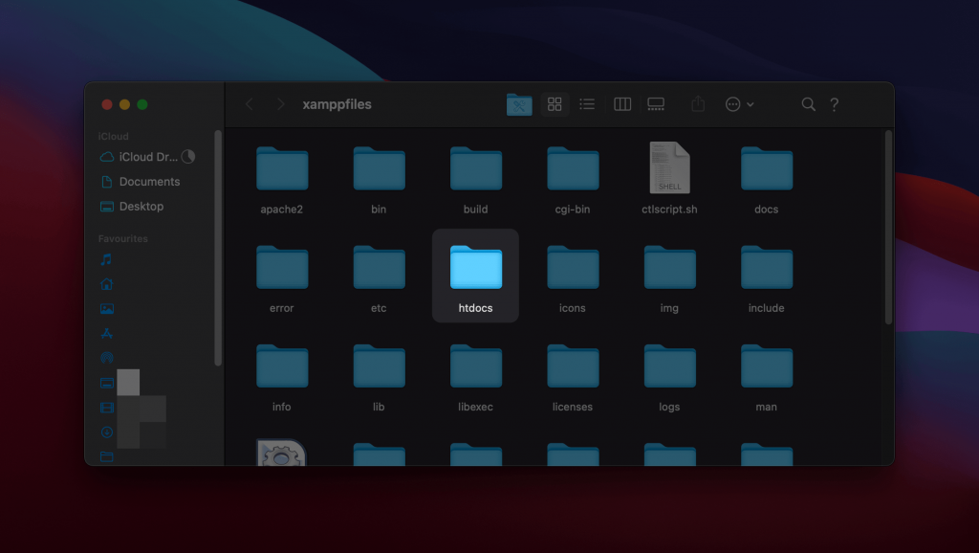The image size is (979, 553).
Task: Switch to list view
Action: coord(587,104)
